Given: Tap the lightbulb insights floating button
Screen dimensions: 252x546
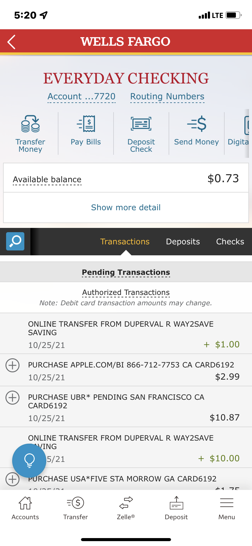Looking at the screenshot, I should 29,460.
